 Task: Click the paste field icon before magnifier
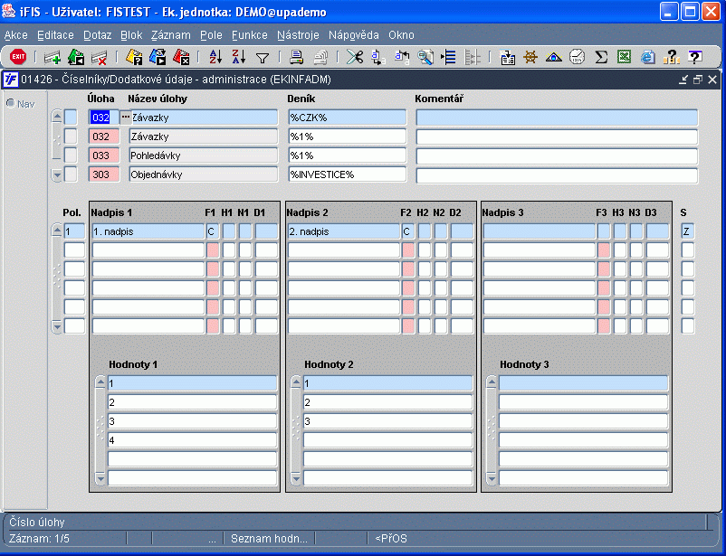coord(402,57)
